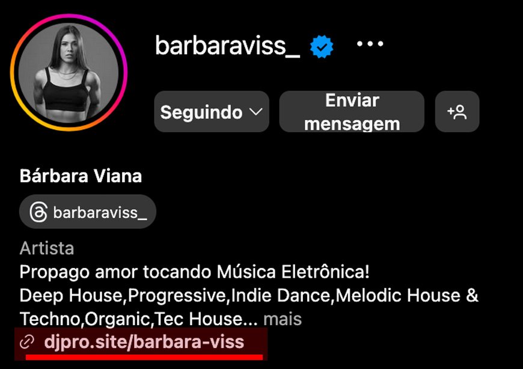Open the Seguindo following options
The height and width of the screenshot is (369, 523).
212,112
